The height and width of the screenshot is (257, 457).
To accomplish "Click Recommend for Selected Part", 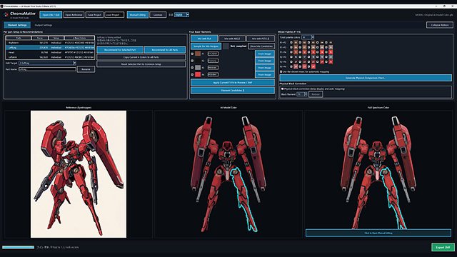I will coord(120,50).
